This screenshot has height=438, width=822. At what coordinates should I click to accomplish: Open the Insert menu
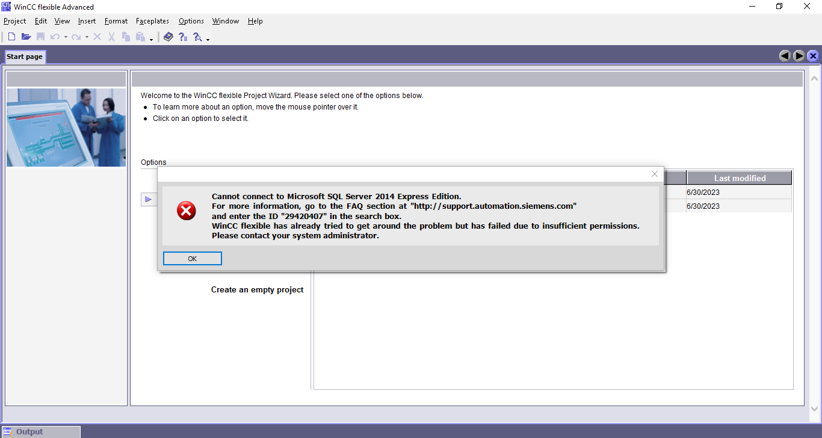tap(87, 21)
